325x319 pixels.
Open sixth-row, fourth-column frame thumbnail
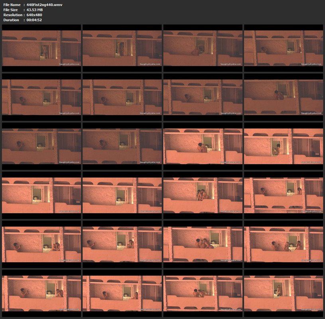[x=284, y=293]
